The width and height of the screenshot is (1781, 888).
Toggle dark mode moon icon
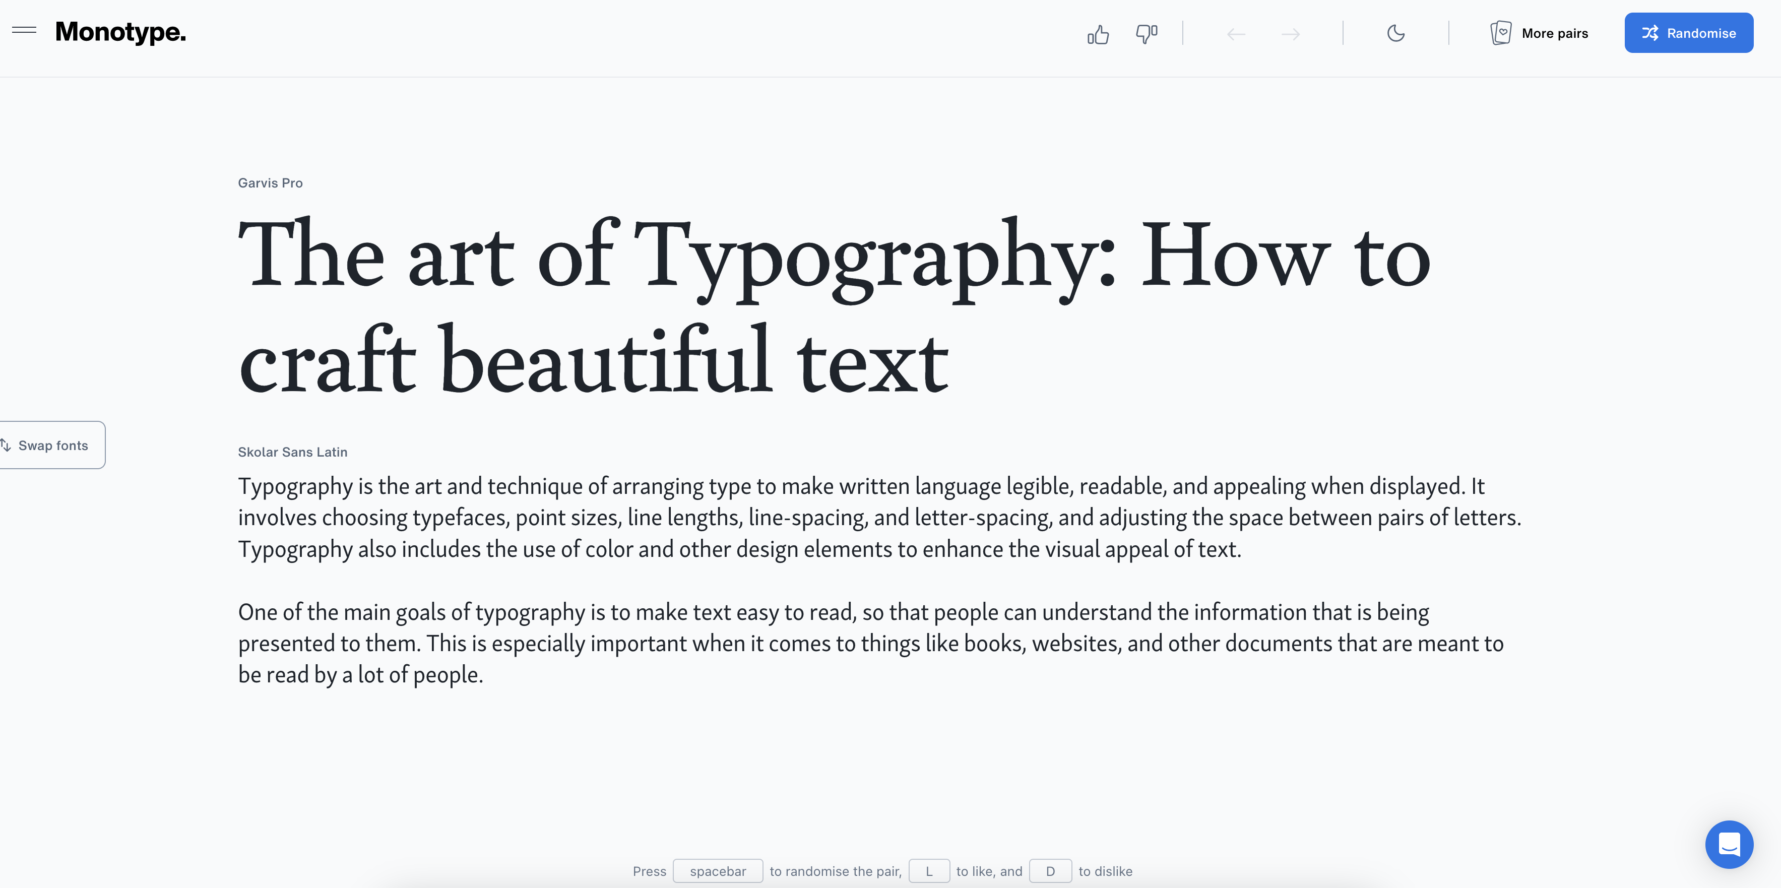point(1396,33)
